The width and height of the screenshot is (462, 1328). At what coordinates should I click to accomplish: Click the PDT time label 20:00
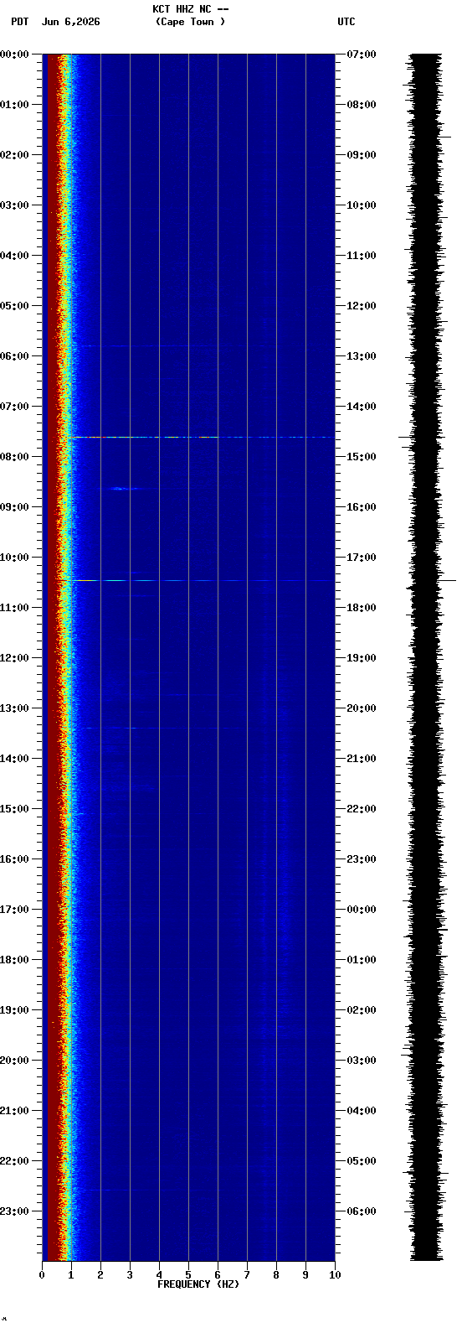click(15, 1061)
